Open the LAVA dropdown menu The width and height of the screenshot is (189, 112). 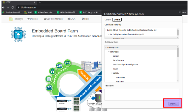point(72,19)
